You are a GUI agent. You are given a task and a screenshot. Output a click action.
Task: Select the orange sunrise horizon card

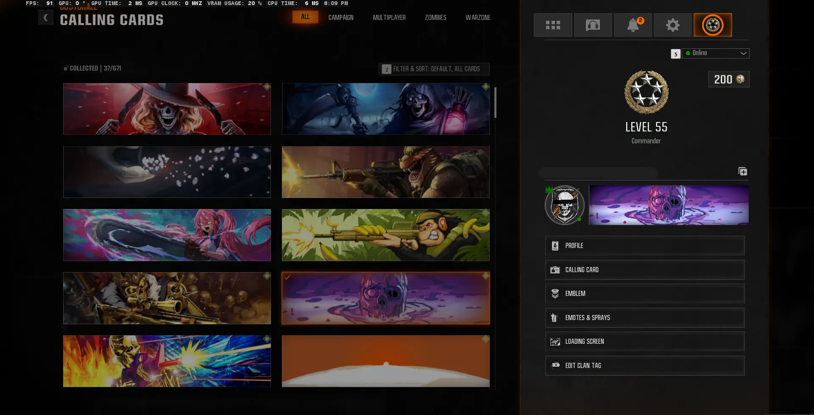(386, 361)
